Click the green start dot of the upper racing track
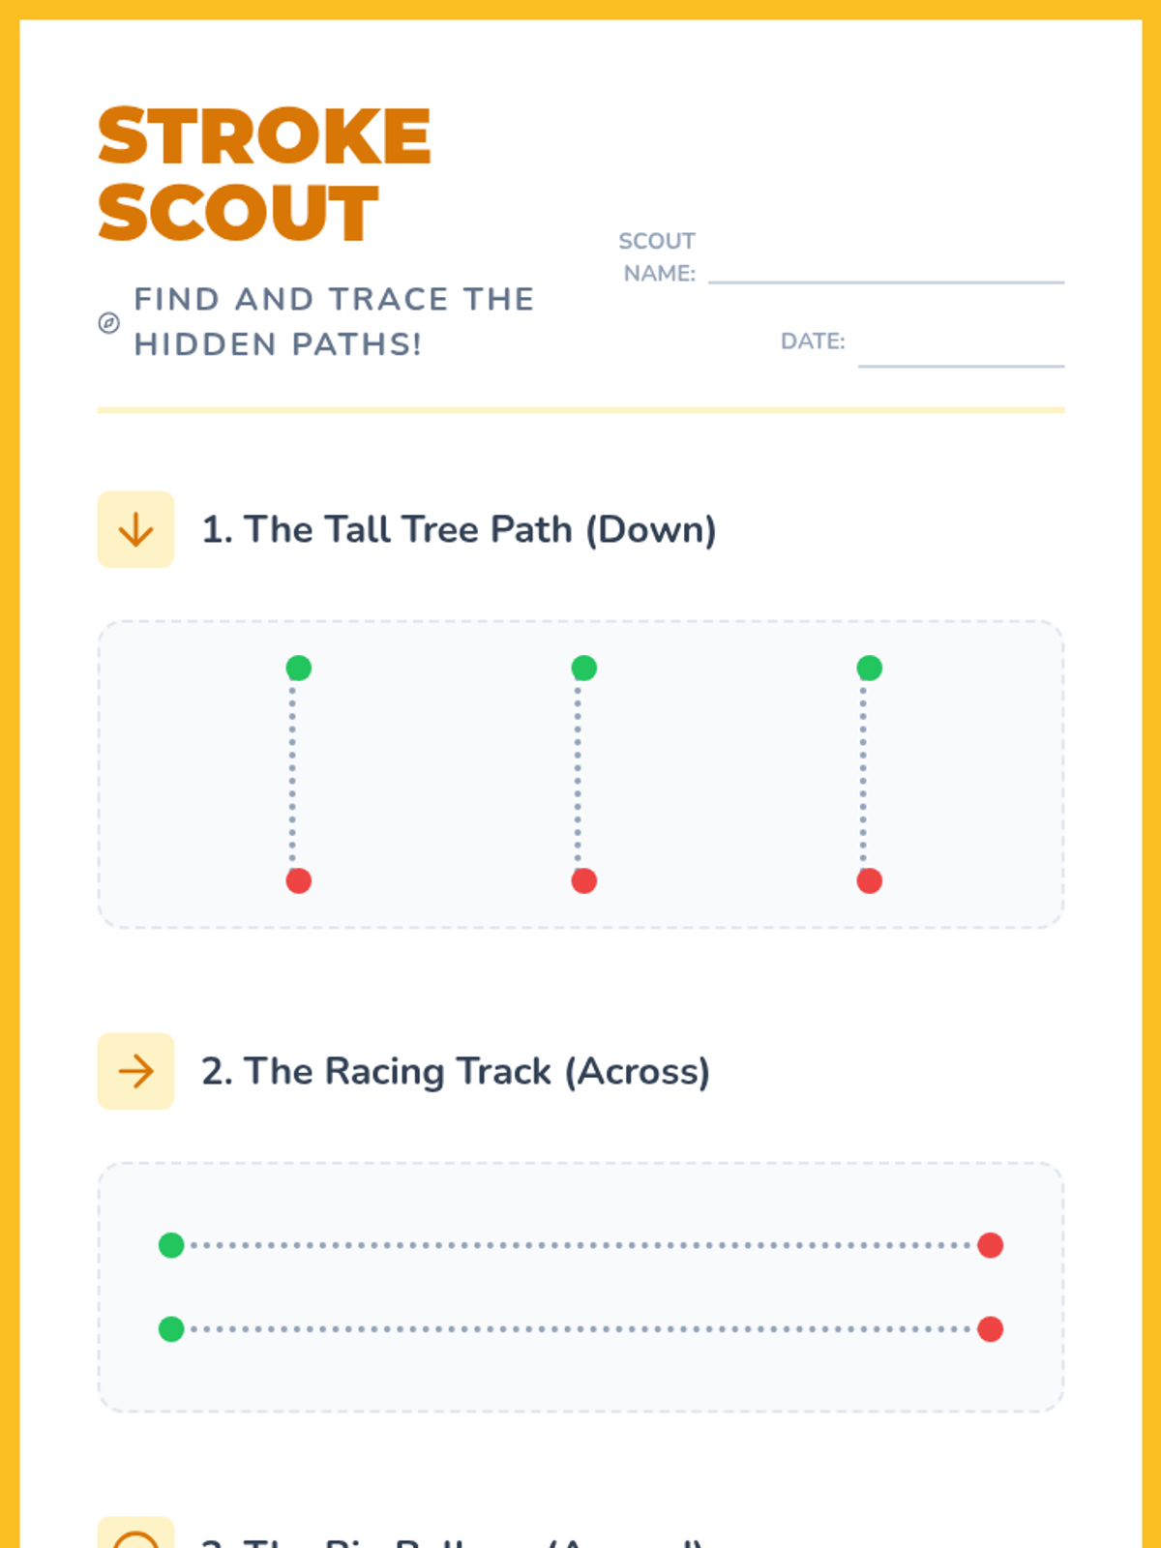The width and height of the screenshot is (1161, 1548). coord(171,1245)
